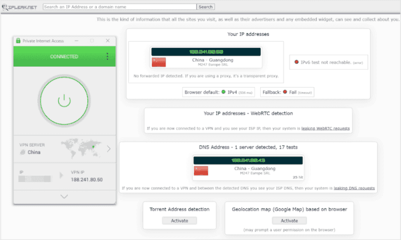Activate Torrent Address detection
Viewport: 401px width, 240px height.
(x=179, y=220)
